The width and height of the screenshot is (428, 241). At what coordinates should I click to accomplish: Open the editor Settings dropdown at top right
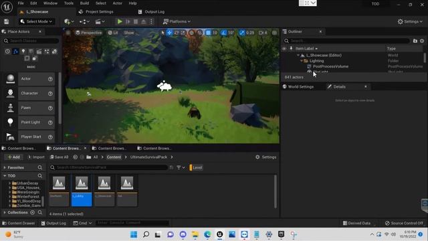coord(410,21)
